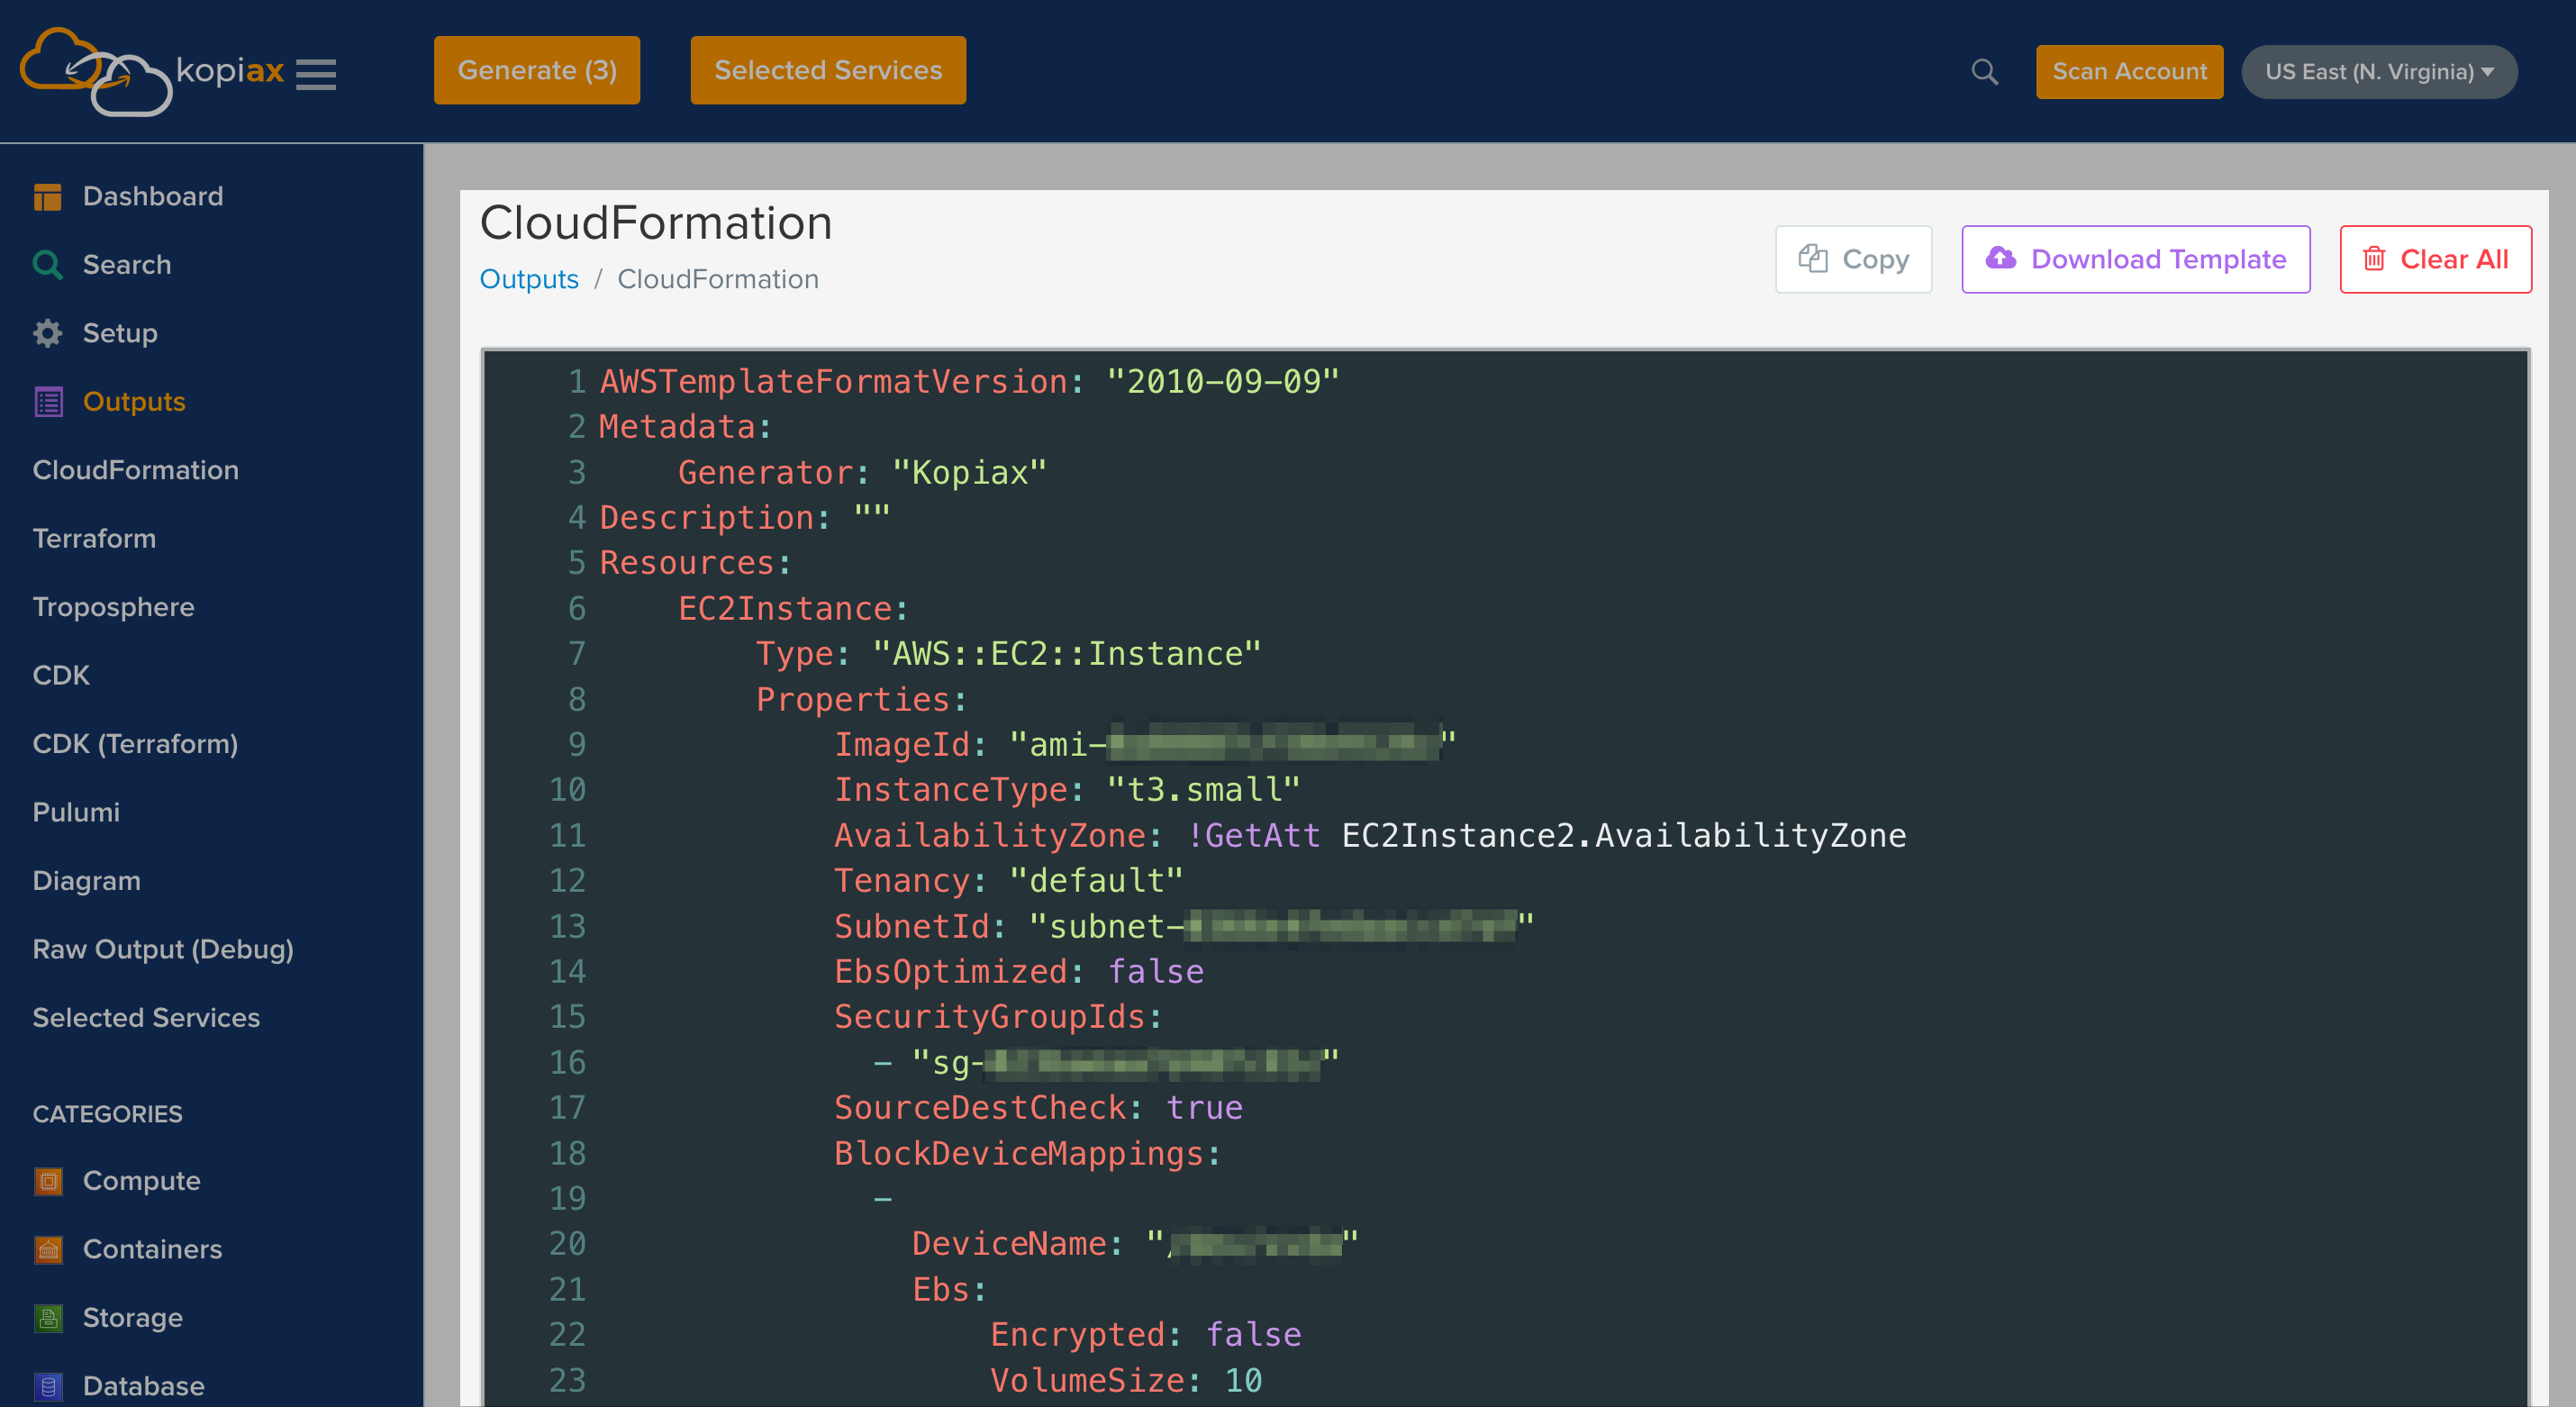
Task: Open Dashboard in the sidebar
Action: [153, 197]
